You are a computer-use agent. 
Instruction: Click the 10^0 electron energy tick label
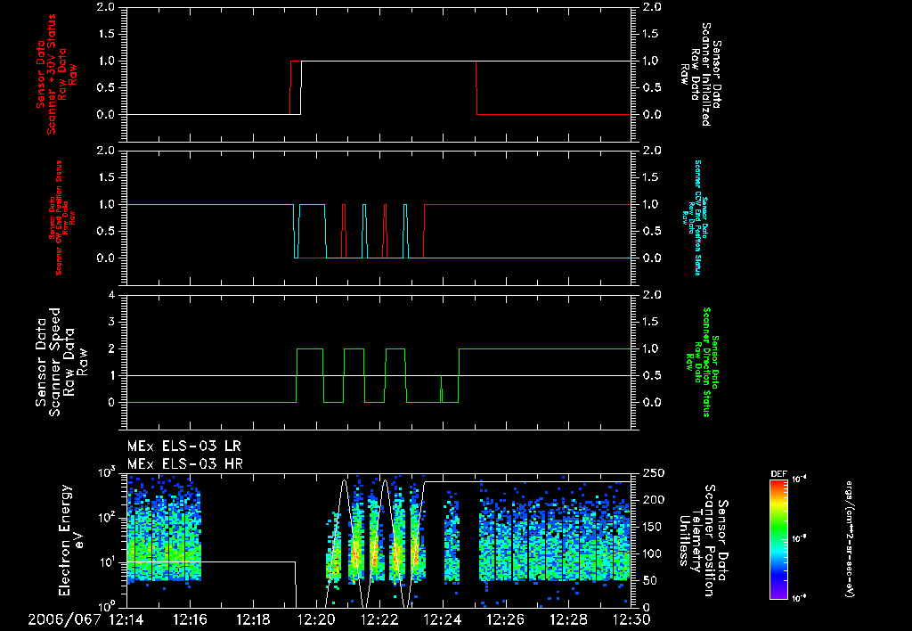coord(107,607)
